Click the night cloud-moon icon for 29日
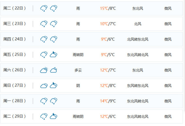This screenshot has height=126, width=185. [53, 116]
